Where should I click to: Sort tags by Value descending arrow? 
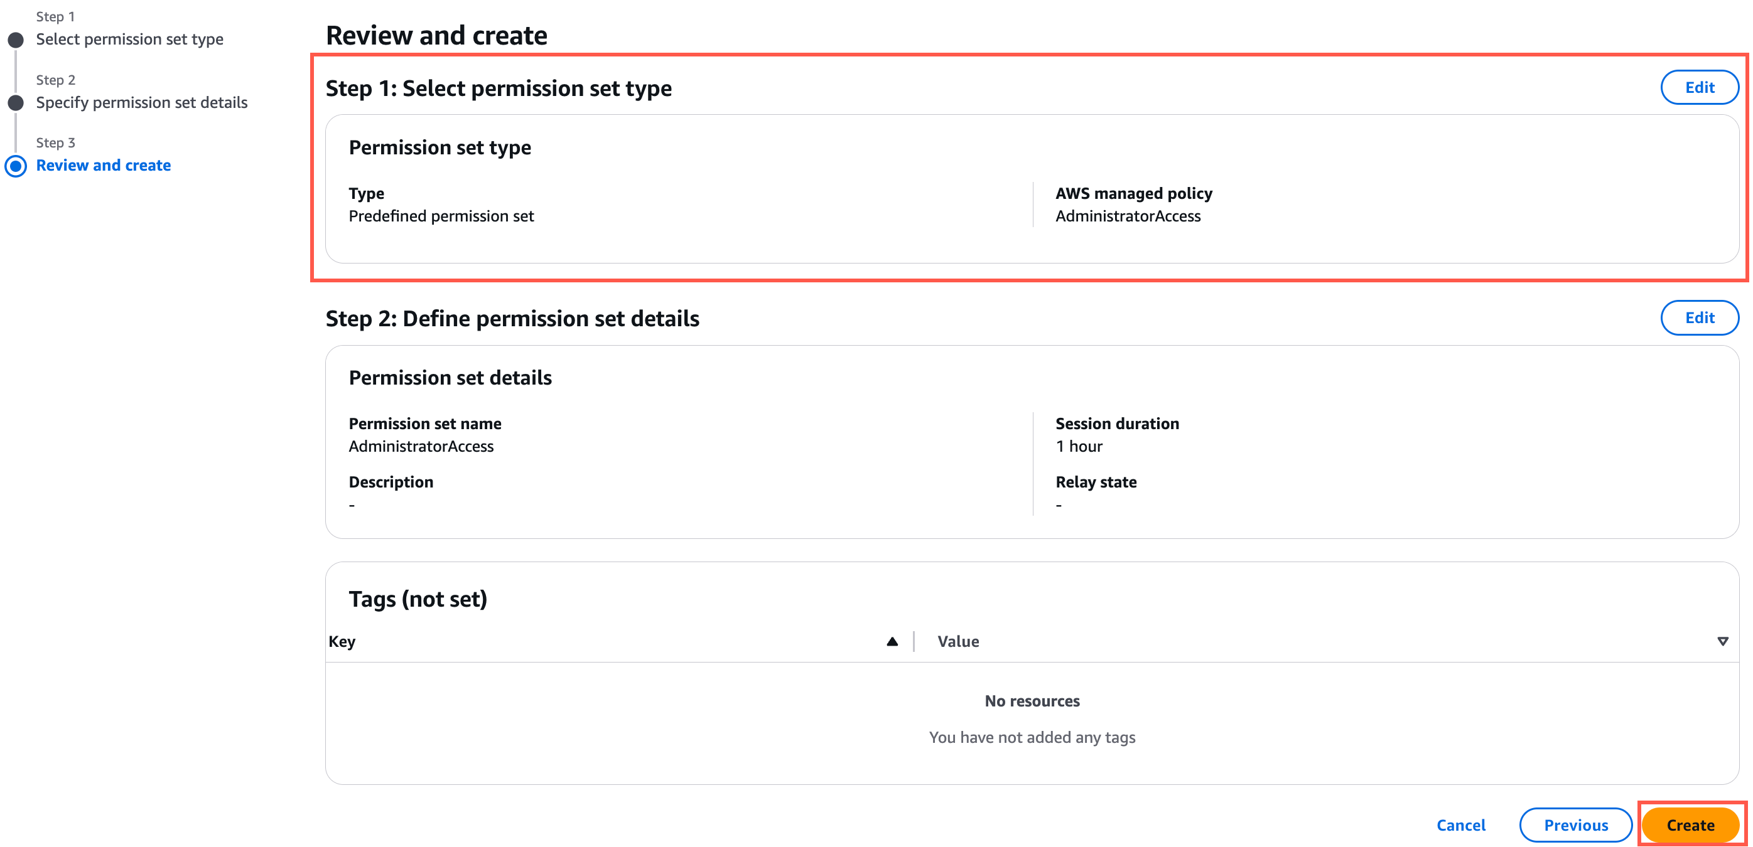point(1722,641)
